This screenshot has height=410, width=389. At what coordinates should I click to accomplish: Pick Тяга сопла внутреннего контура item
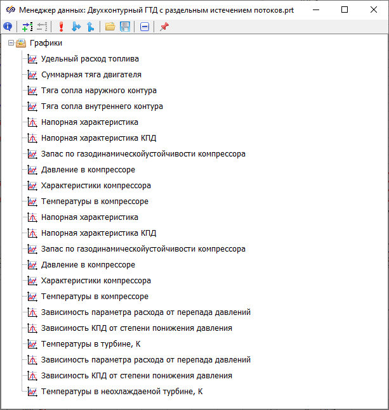(x=102, y=106)
